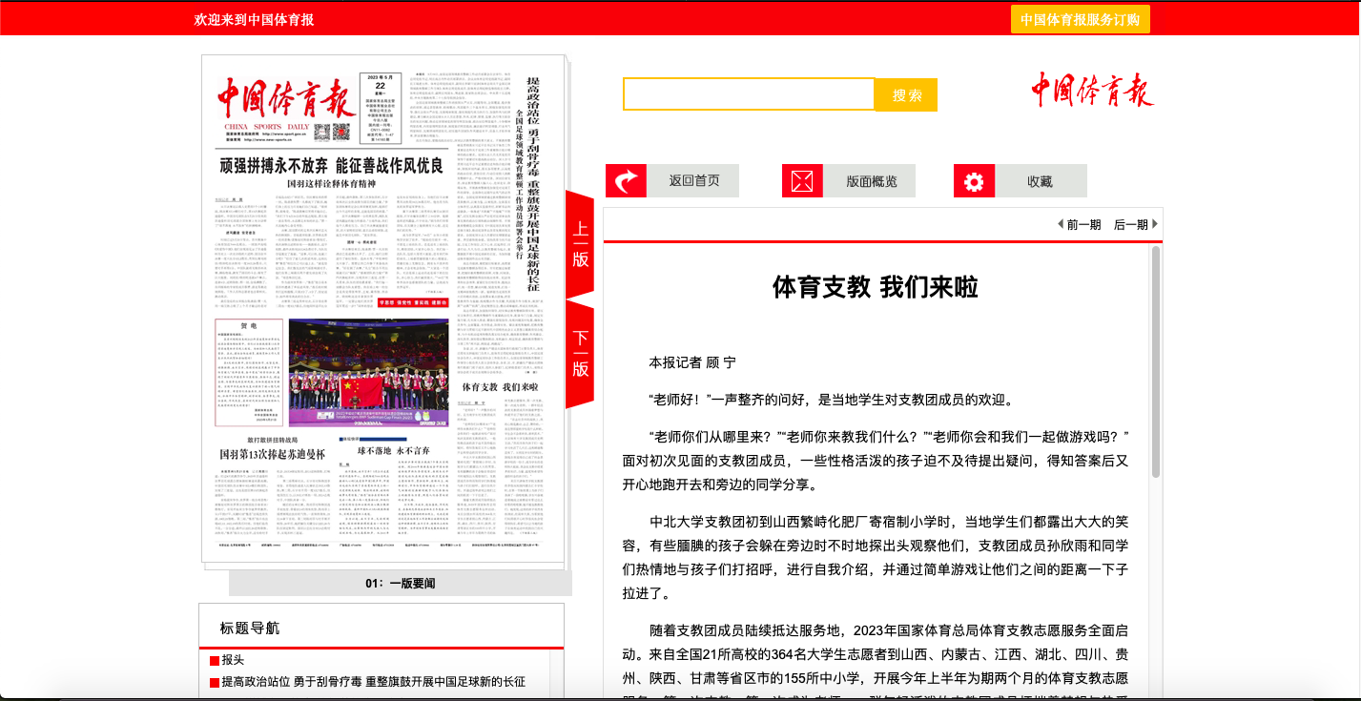The image size is (1361, 701).
Task: Open the 提高政治站位 headline in 标题导航
Action: (373, 682)
